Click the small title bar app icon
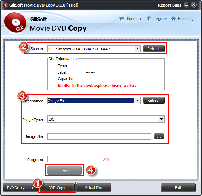The image size is (202, 196). point(5,5)
